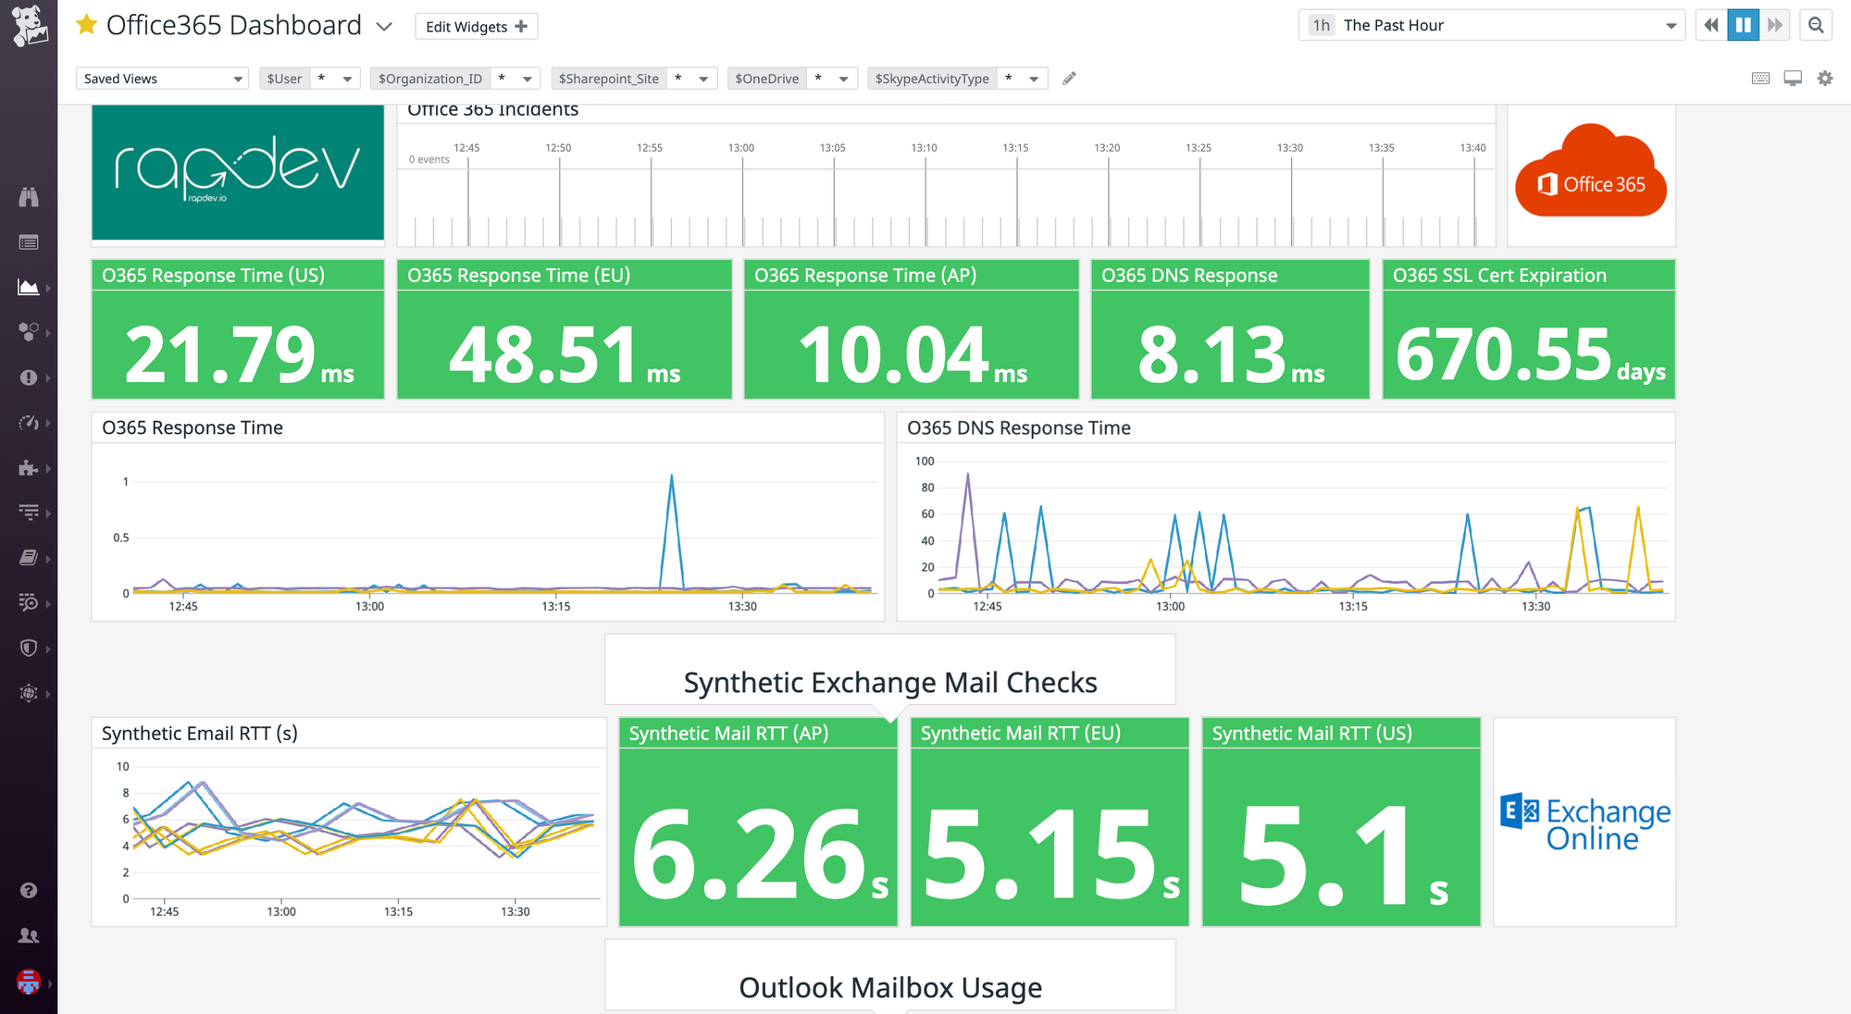Viewport: 1851px width, 1014px height.
Task: Click the Exchange Online logo widget
Action: click(1584, 822)
